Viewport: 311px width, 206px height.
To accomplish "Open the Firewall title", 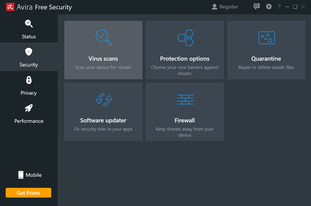I will pyautogui.click(x=185, y=120).
